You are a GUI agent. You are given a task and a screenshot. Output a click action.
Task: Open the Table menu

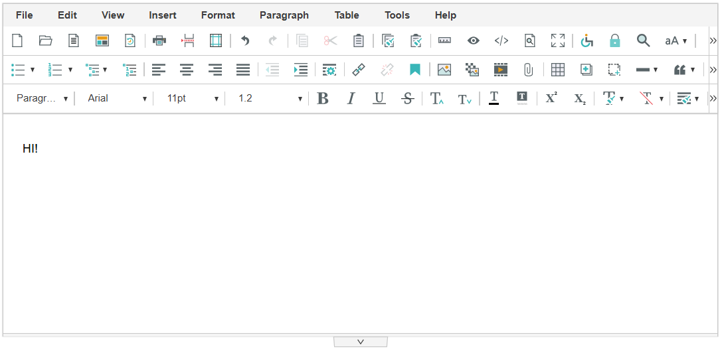pos(347,15)
